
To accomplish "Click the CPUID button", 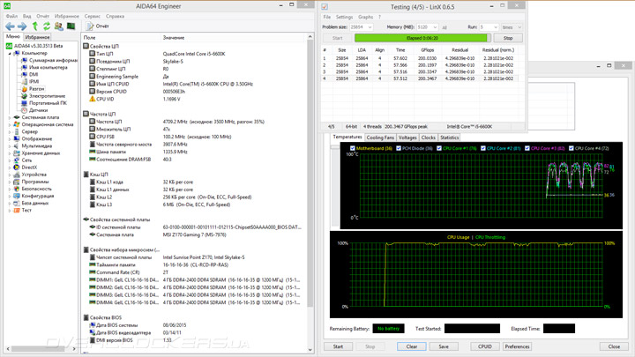I will [x=483, y=346].
